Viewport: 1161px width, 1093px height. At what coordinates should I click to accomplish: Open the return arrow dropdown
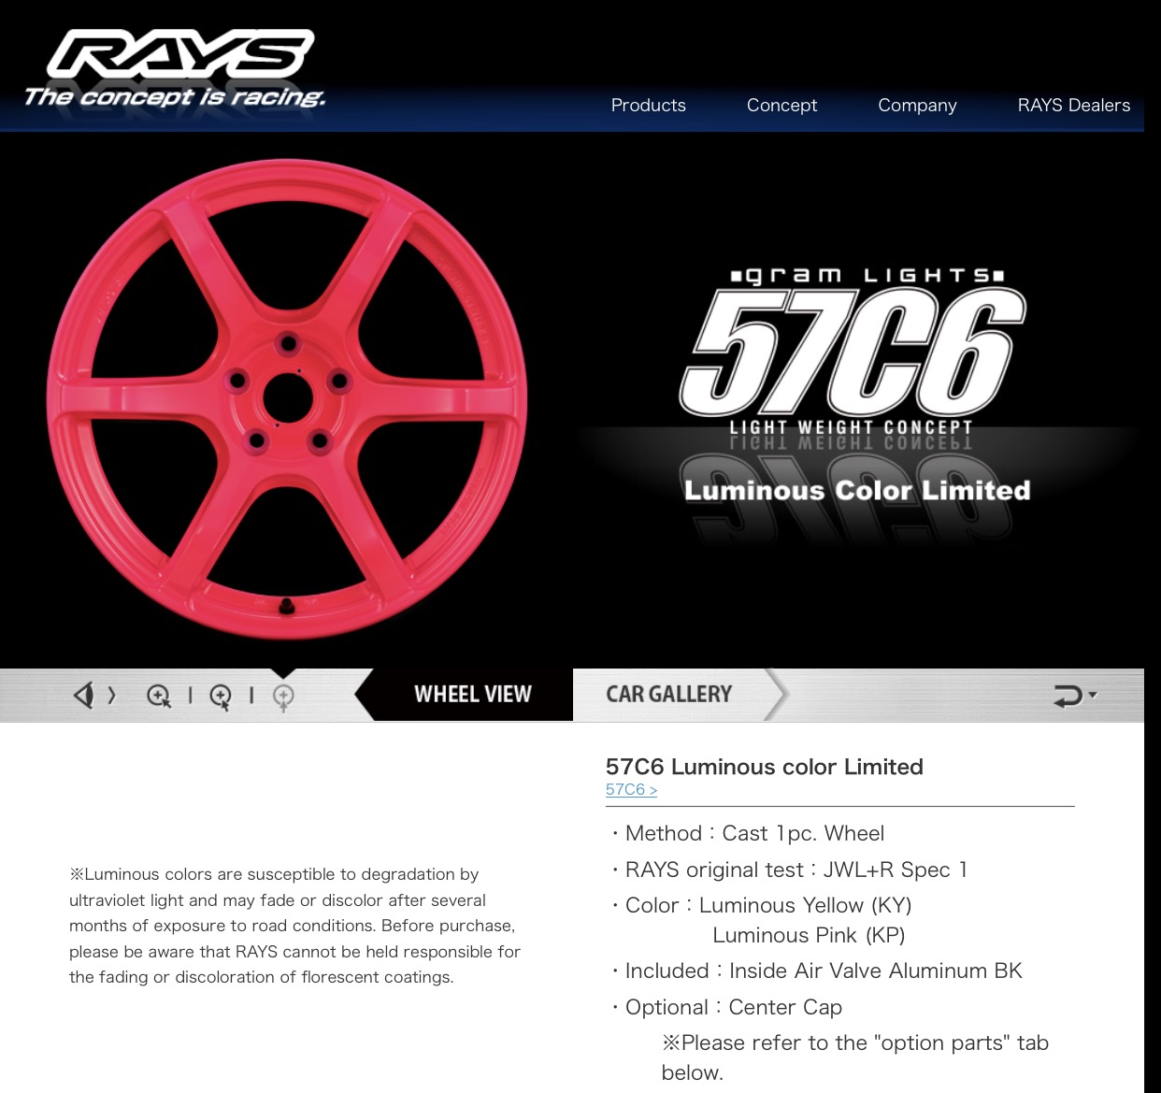pos(1075,696)
